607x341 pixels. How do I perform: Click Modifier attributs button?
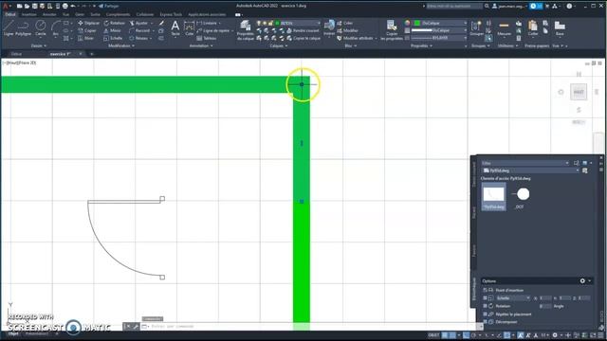[x=355, y=38]
